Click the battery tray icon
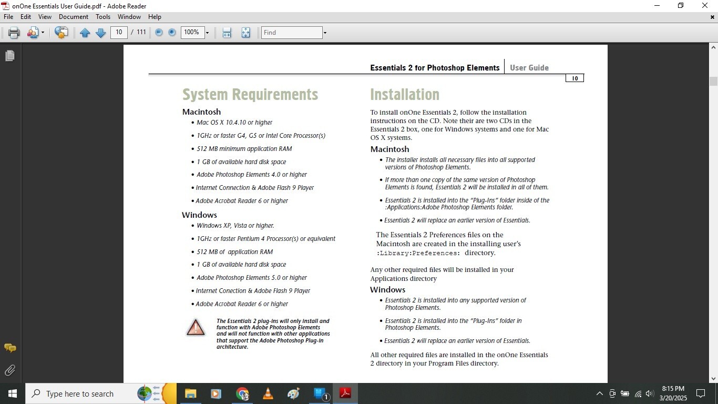Image resolution: width=718 pixels, height=404 pixels. click(625, 393)
